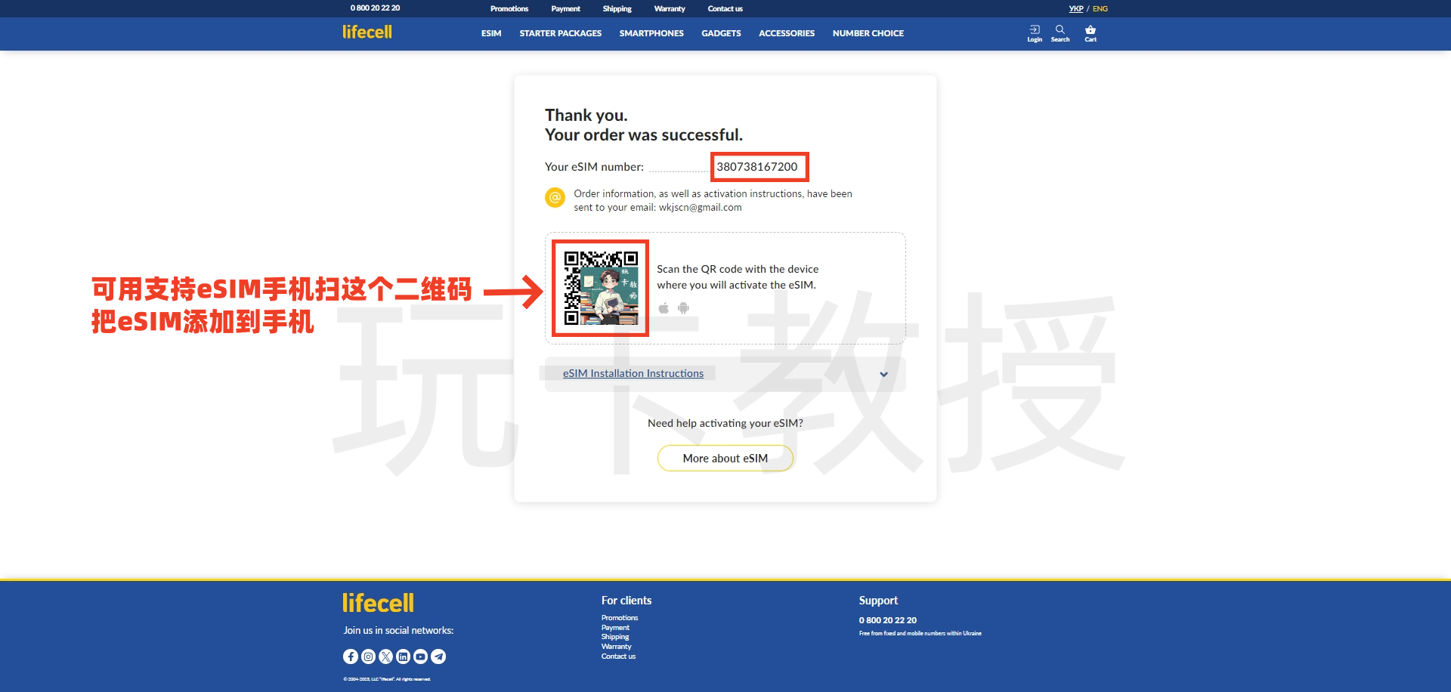
Task: Click the 'For clients' footer heading
Action: click(x=626, y=601)
